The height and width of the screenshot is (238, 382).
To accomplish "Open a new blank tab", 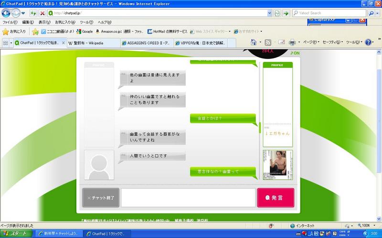I will (x=232, y=43).
